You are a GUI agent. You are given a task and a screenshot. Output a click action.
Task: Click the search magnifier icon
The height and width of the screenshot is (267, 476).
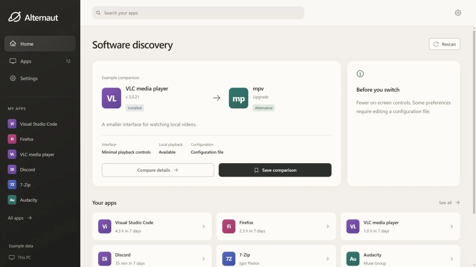click(x=98, y=13)
